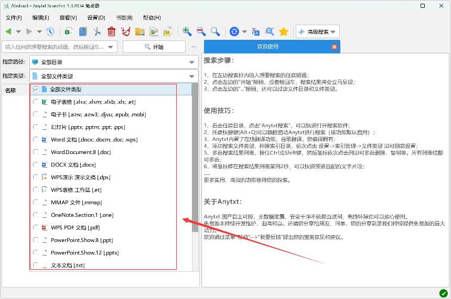Viewport: 451px width, 299px height.
Task: Open dropdown arrow next to forward button
Action: tap(39, 31)
